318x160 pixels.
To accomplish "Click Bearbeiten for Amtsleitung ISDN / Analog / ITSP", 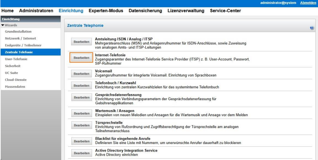I will (81, 42).
